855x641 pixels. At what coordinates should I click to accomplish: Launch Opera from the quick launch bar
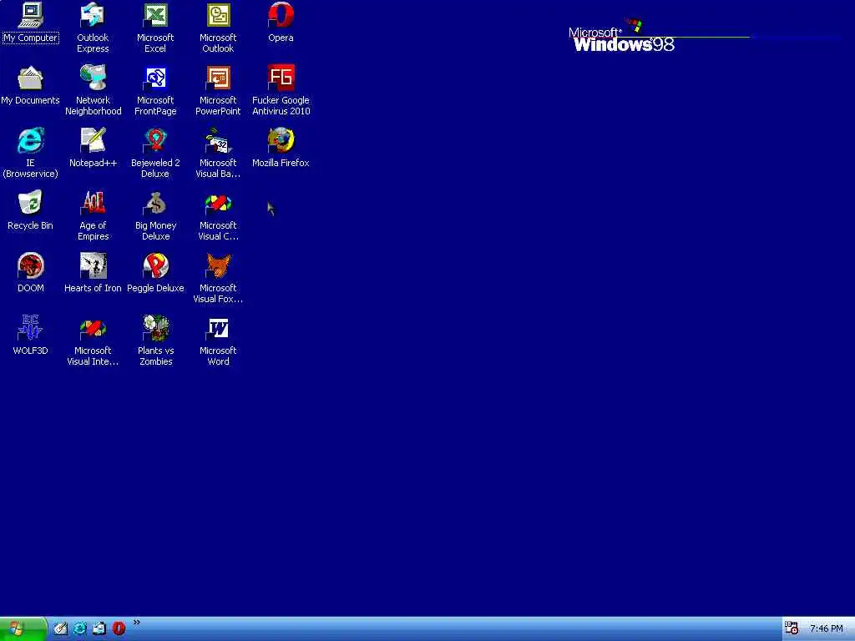(x=119, y=629)
